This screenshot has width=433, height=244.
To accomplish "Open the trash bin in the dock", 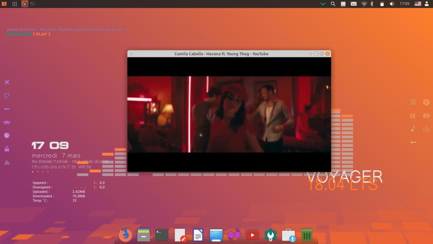I will (307, 235).
